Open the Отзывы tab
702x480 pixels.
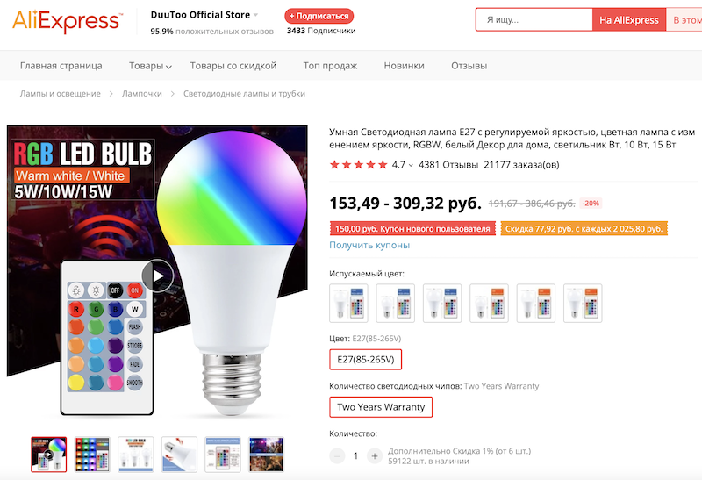click(469, 66)
